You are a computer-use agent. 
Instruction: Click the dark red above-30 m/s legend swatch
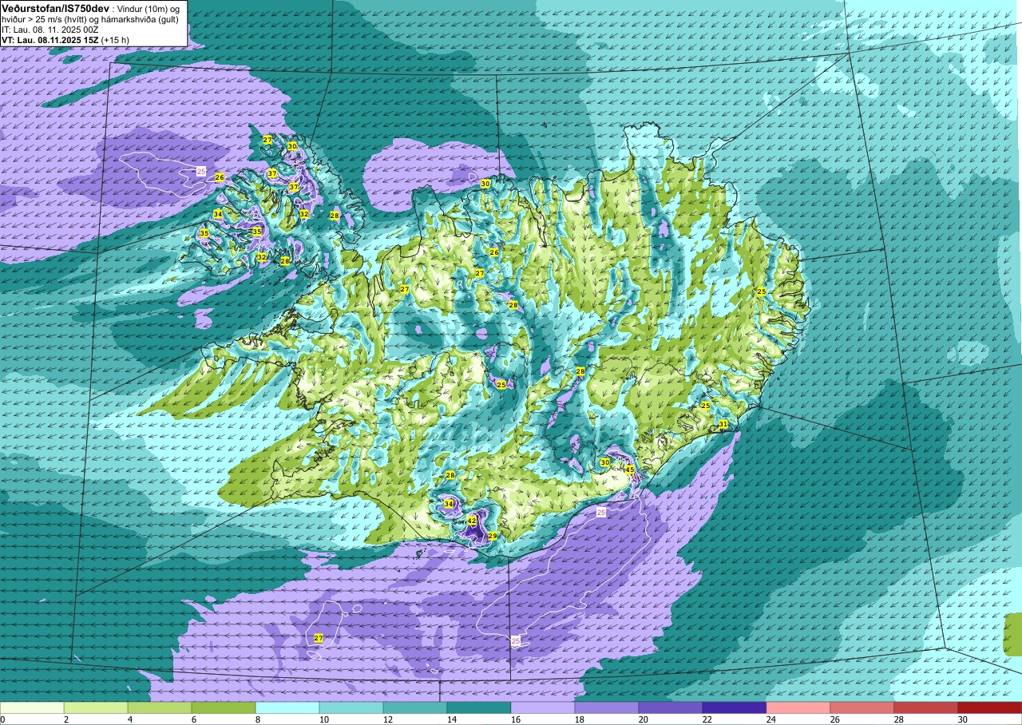click(990, 707)
